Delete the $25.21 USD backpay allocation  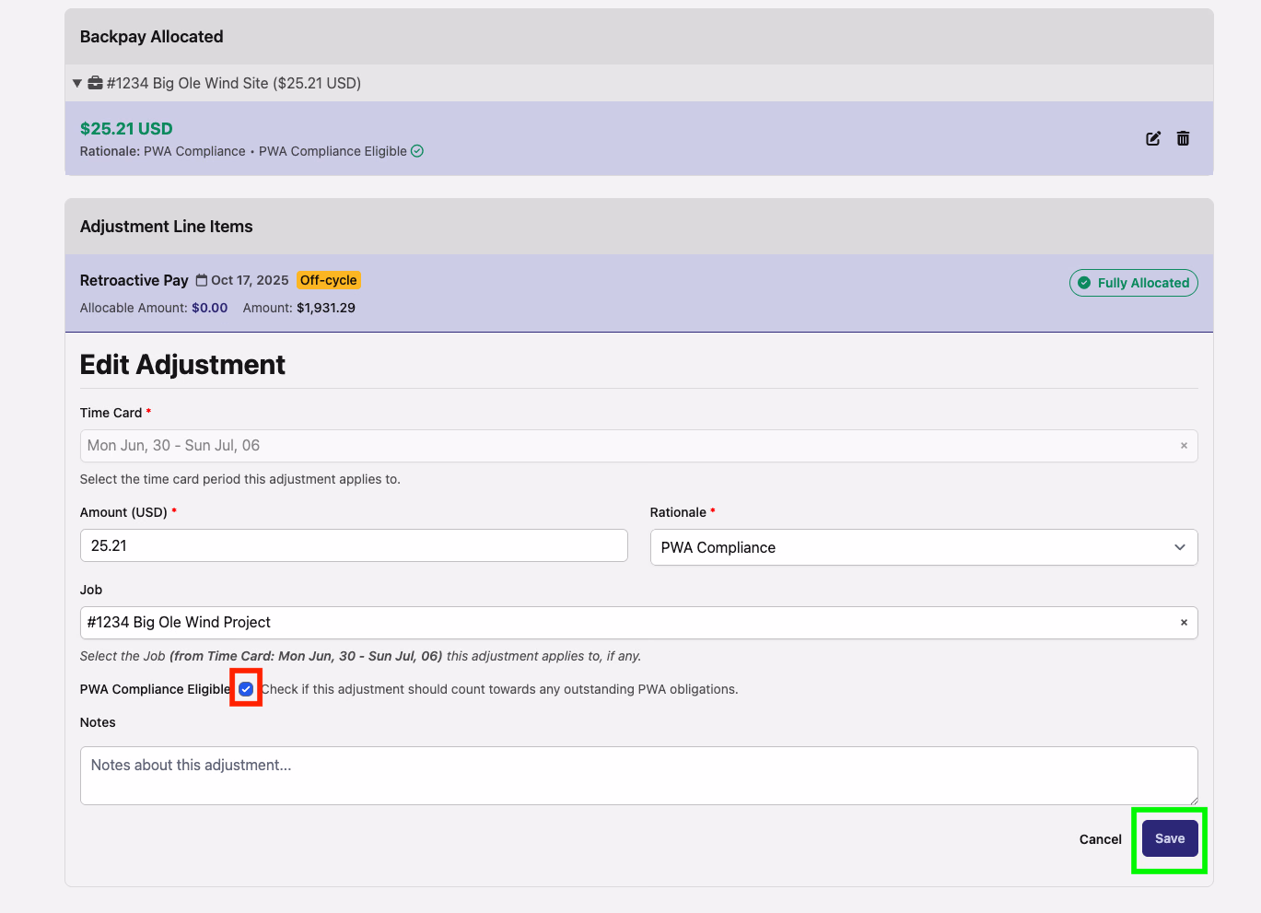tap(1183, 138)
